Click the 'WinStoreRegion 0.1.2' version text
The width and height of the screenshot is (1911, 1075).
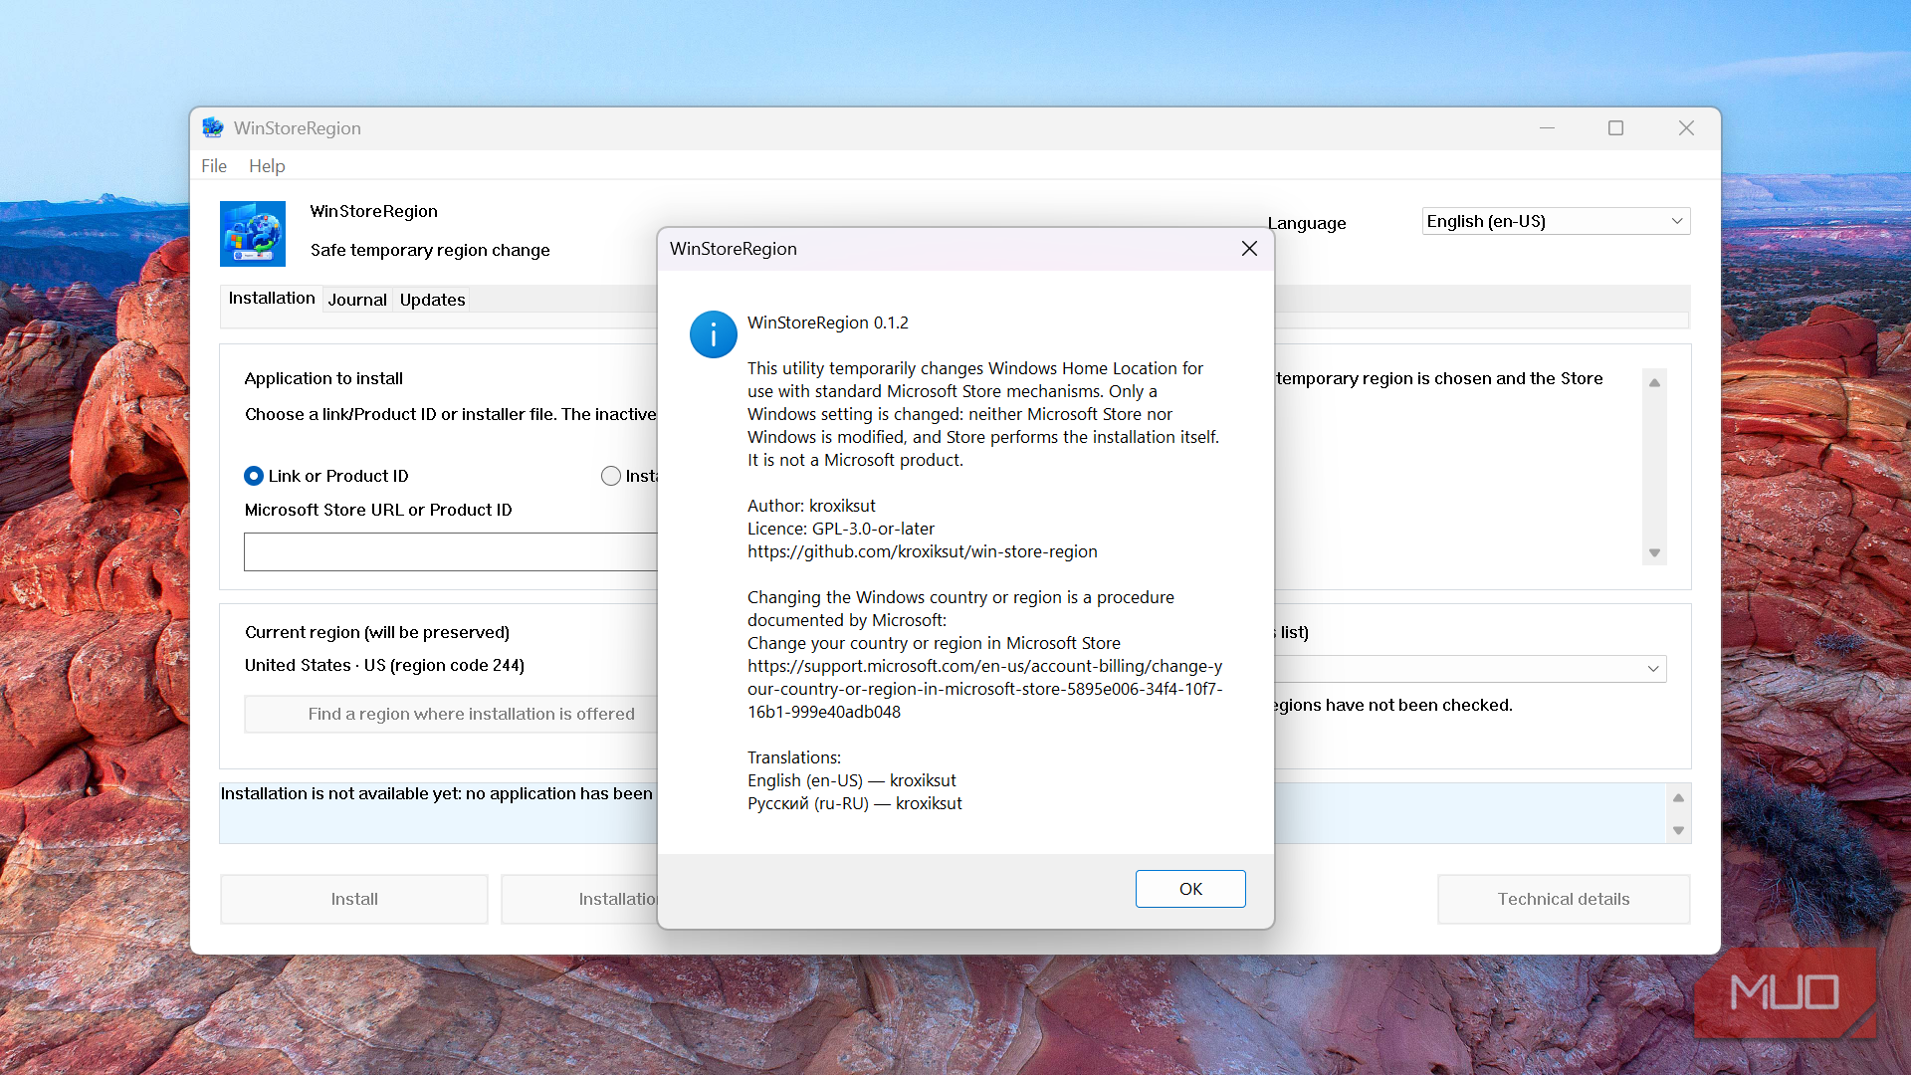pos(828,322)
